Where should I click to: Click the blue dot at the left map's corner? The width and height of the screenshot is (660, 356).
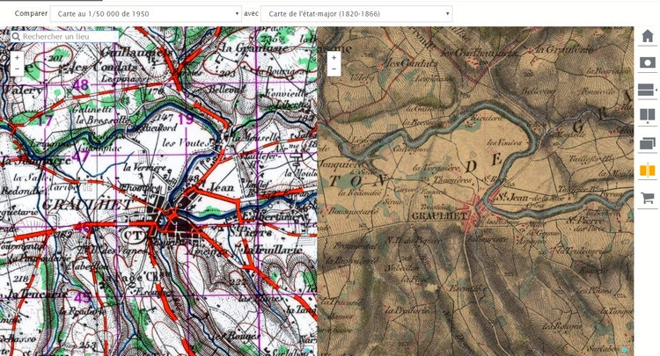click(x=308, y=350)
